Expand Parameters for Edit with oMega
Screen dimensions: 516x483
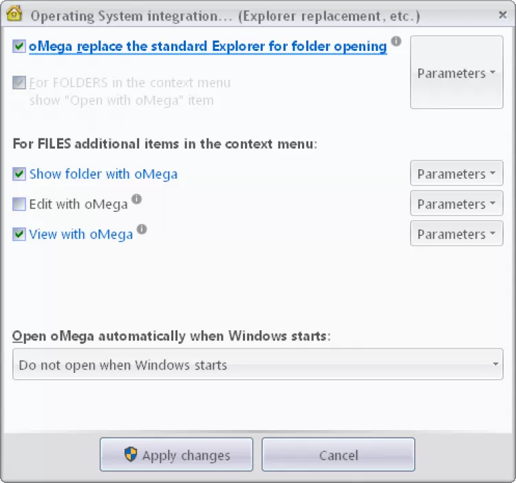pos(456,204)
